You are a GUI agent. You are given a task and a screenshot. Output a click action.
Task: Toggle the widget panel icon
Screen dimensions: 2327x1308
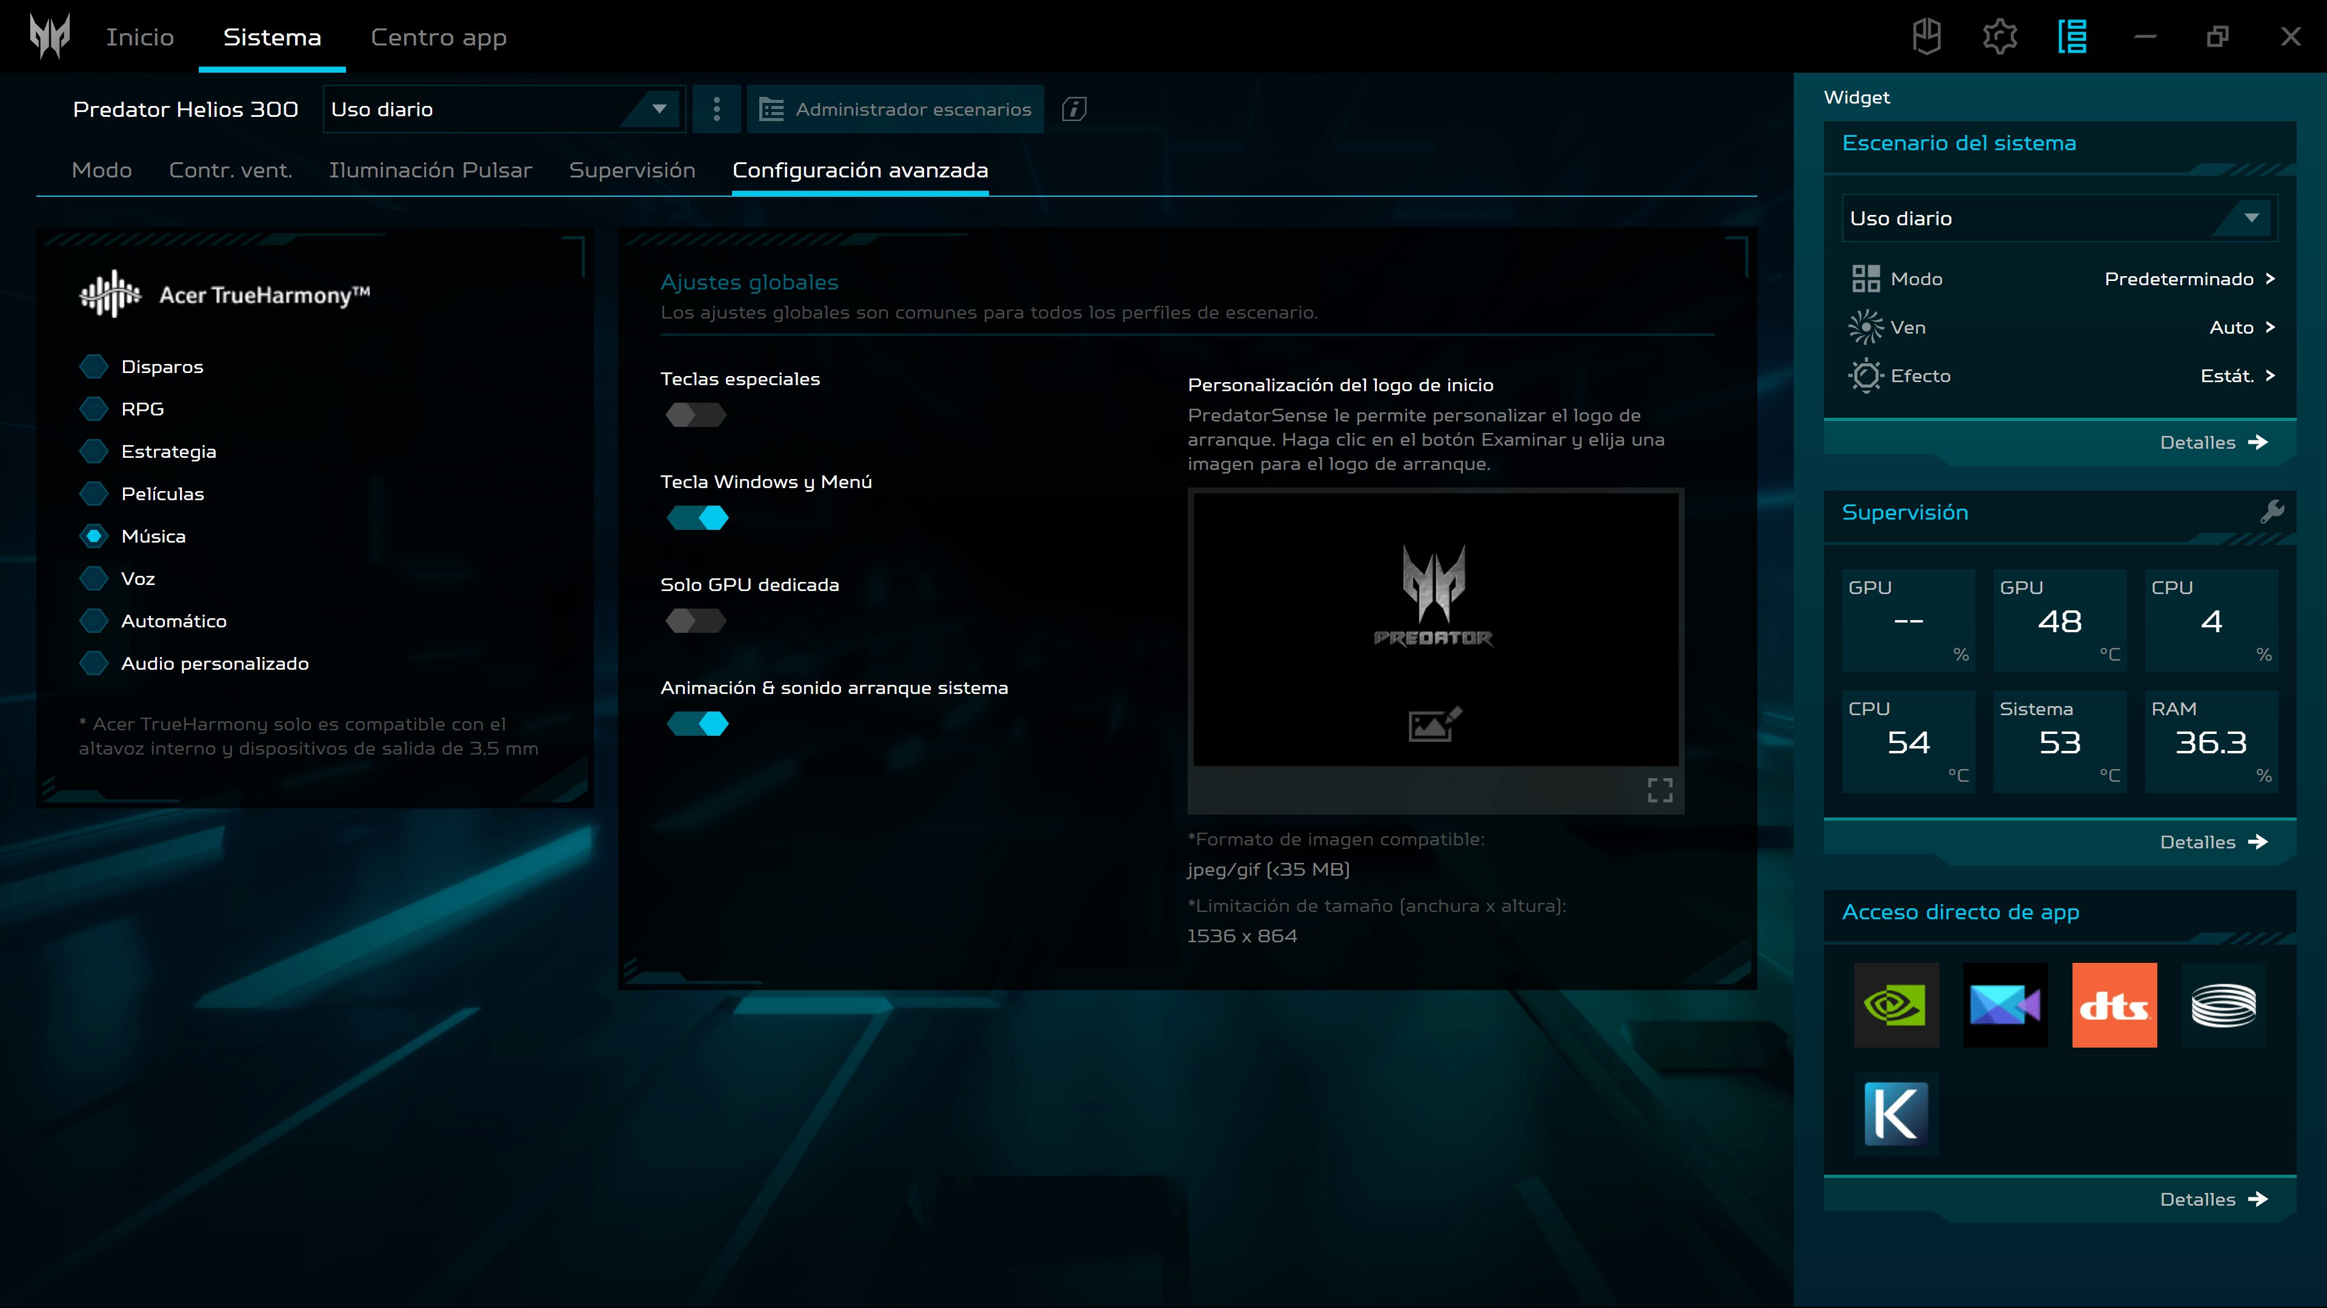click(x=2072, y=37)
